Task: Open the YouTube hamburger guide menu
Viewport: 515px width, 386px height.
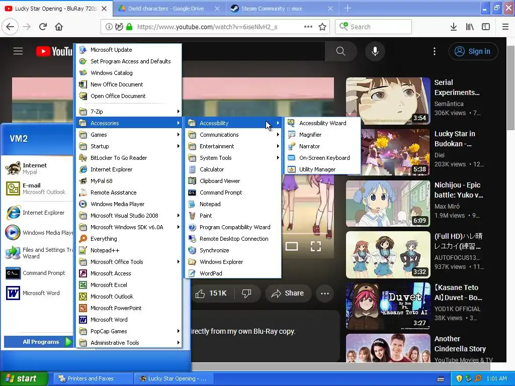Action: [x=18, y=51]
